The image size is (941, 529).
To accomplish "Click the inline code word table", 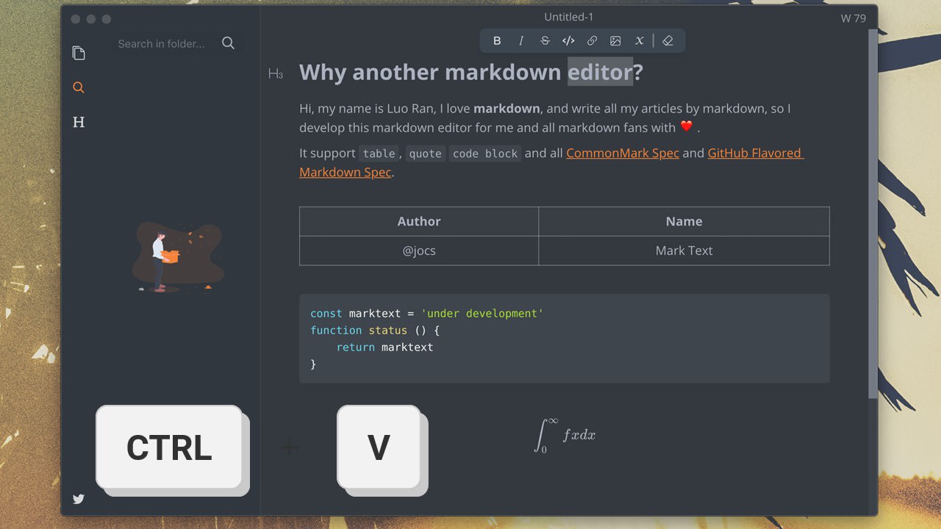I will 379,154.
